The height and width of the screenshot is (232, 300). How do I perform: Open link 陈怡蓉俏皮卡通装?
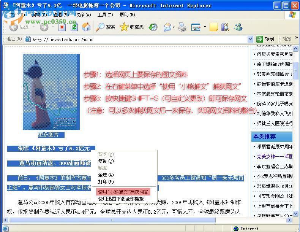click(x=275, y=84)
